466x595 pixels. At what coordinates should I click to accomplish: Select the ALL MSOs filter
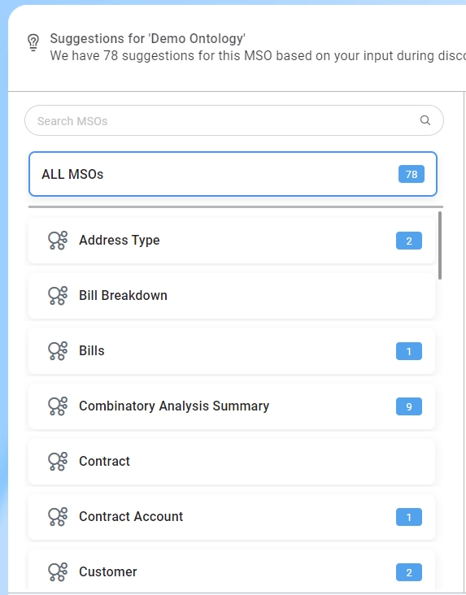point(233,174)
